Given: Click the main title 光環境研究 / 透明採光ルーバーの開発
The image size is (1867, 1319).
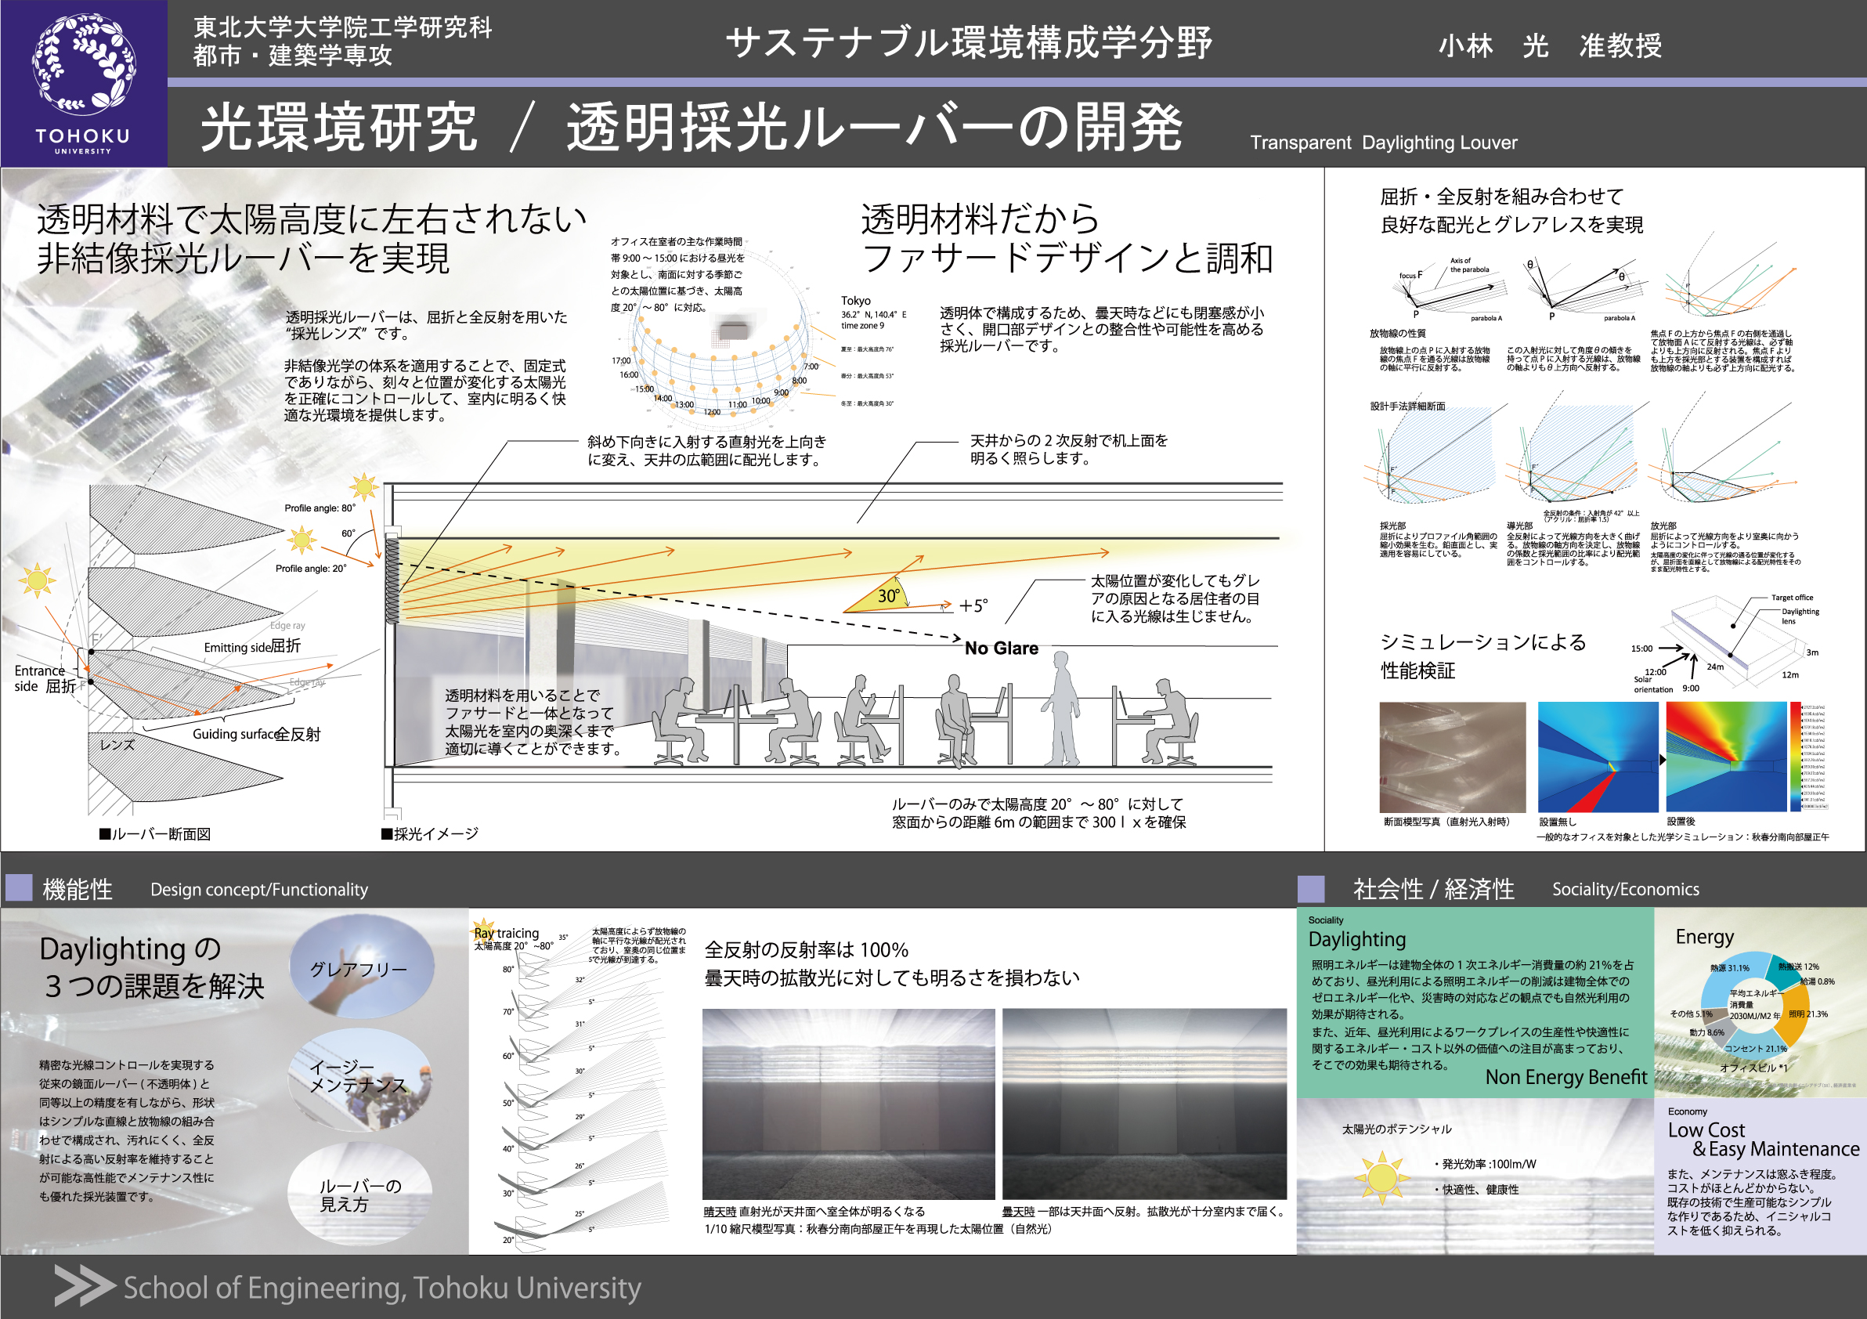Looking at the screenshot, I should [x=692, y=128].
